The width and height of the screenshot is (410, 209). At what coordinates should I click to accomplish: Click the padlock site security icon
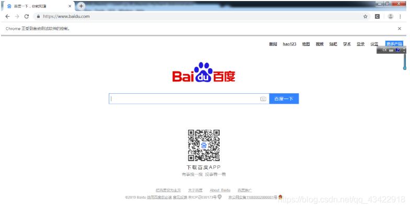(x=39, y=17)
